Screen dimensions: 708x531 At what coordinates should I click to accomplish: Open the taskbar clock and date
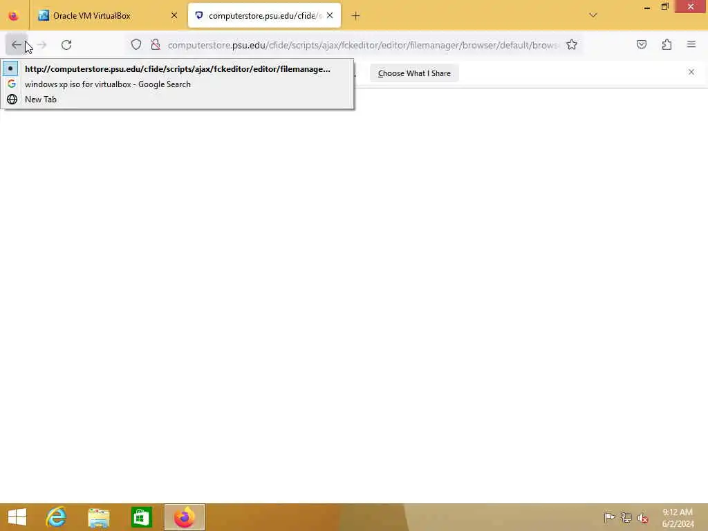point(678,518)
